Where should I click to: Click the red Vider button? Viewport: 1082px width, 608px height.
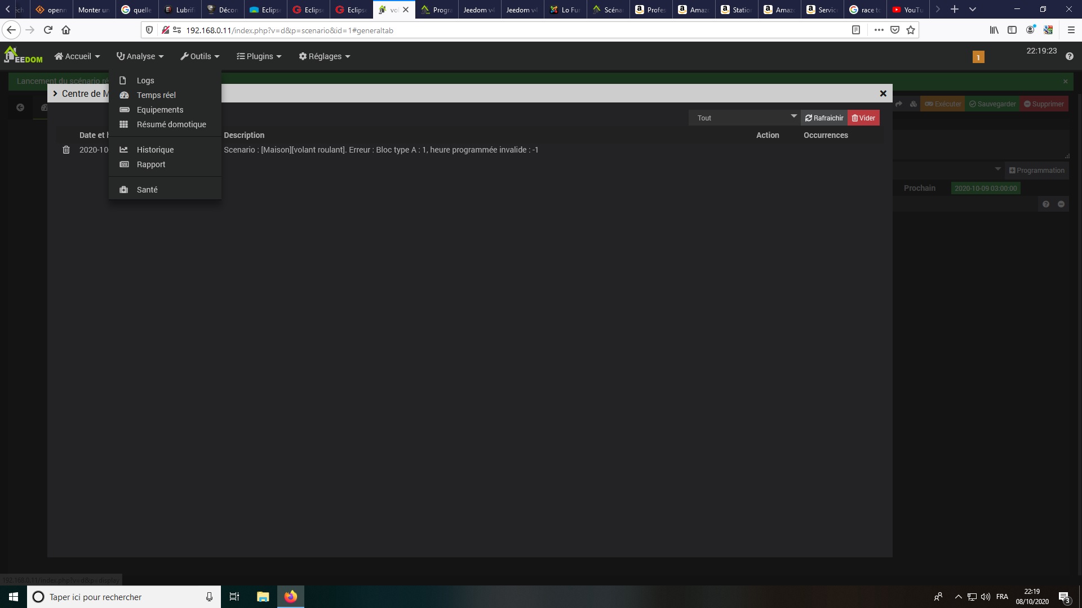tap(863, 118)
